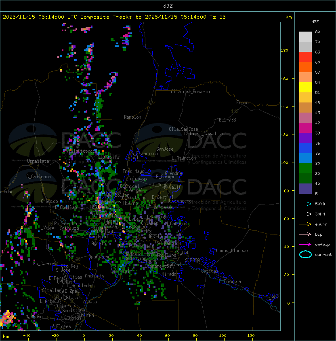Click the 'dBZ' title at window top
This screenshot has height=341, width=336.
[168, 6]
